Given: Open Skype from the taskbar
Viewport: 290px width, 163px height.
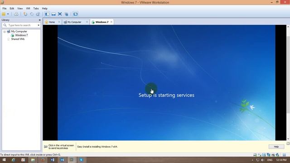Looking at the screenshot, I should click(81, 160).
